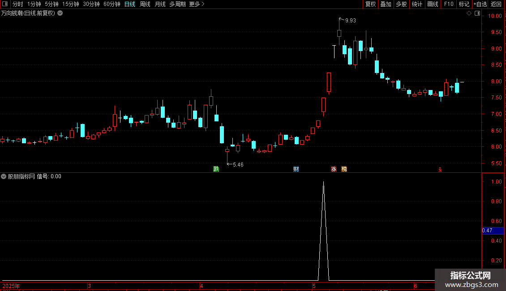
Task: Toggle the right info panel icon in chart corner
Action: (x=477, y=13)
